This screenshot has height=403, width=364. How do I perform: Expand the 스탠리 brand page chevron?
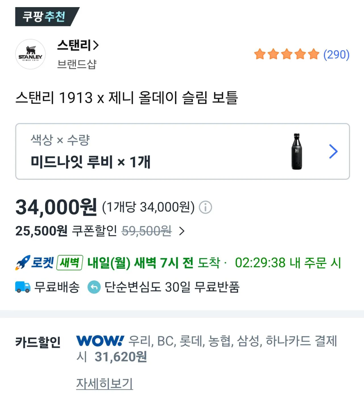click(x=95, y=45)
